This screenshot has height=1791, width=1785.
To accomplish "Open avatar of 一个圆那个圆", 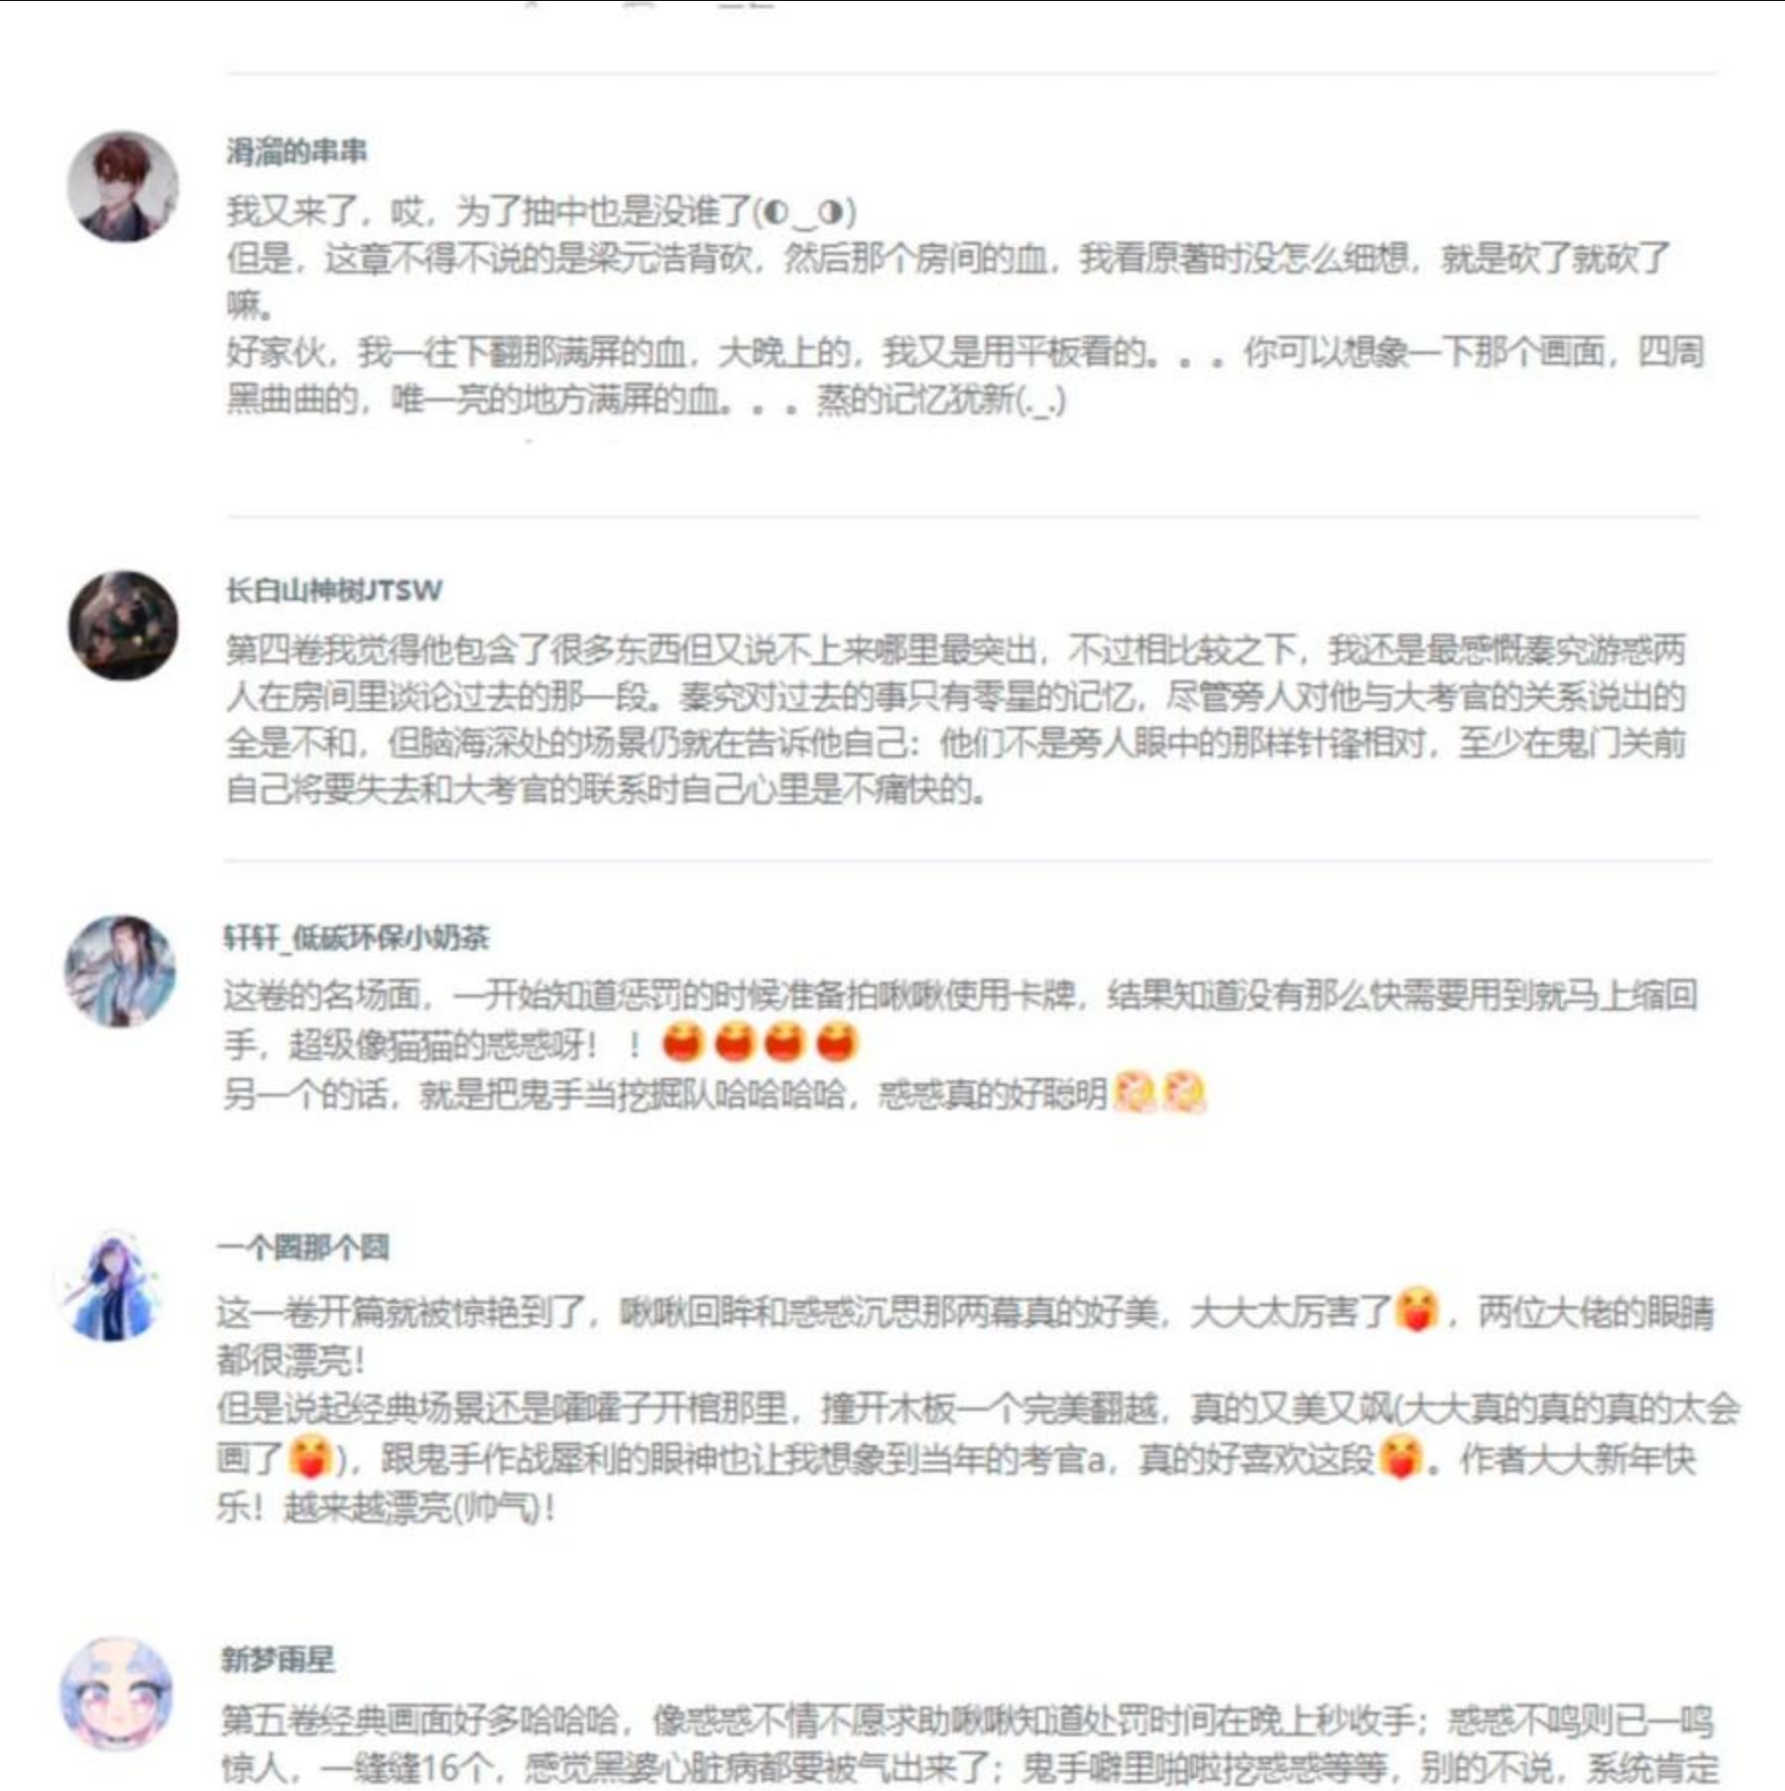I will (114, 1286).
